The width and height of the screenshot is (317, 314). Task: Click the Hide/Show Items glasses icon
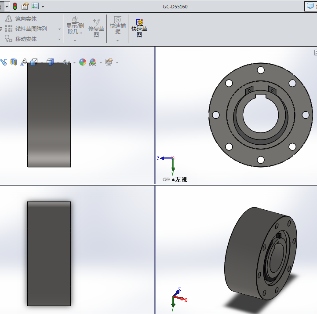point(66,62)
